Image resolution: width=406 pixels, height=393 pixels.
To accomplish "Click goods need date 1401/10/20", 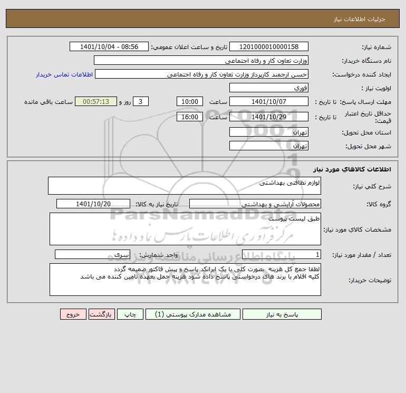I will pos(93,204).
